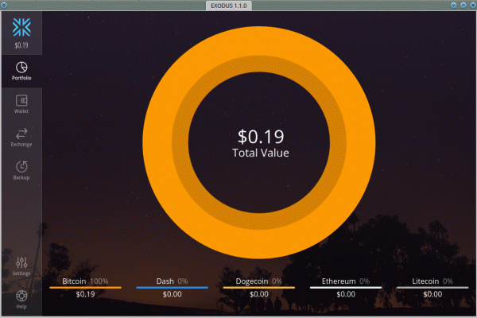Screen dimensions: 477x318
Task: Click the Exodus logo in the sidebar
Action: point(21,27)
